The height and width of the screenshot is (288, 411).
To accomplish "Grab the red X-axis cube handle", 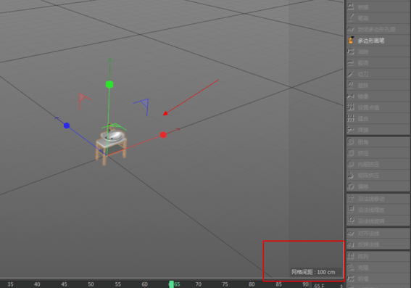I will point(163,135).
